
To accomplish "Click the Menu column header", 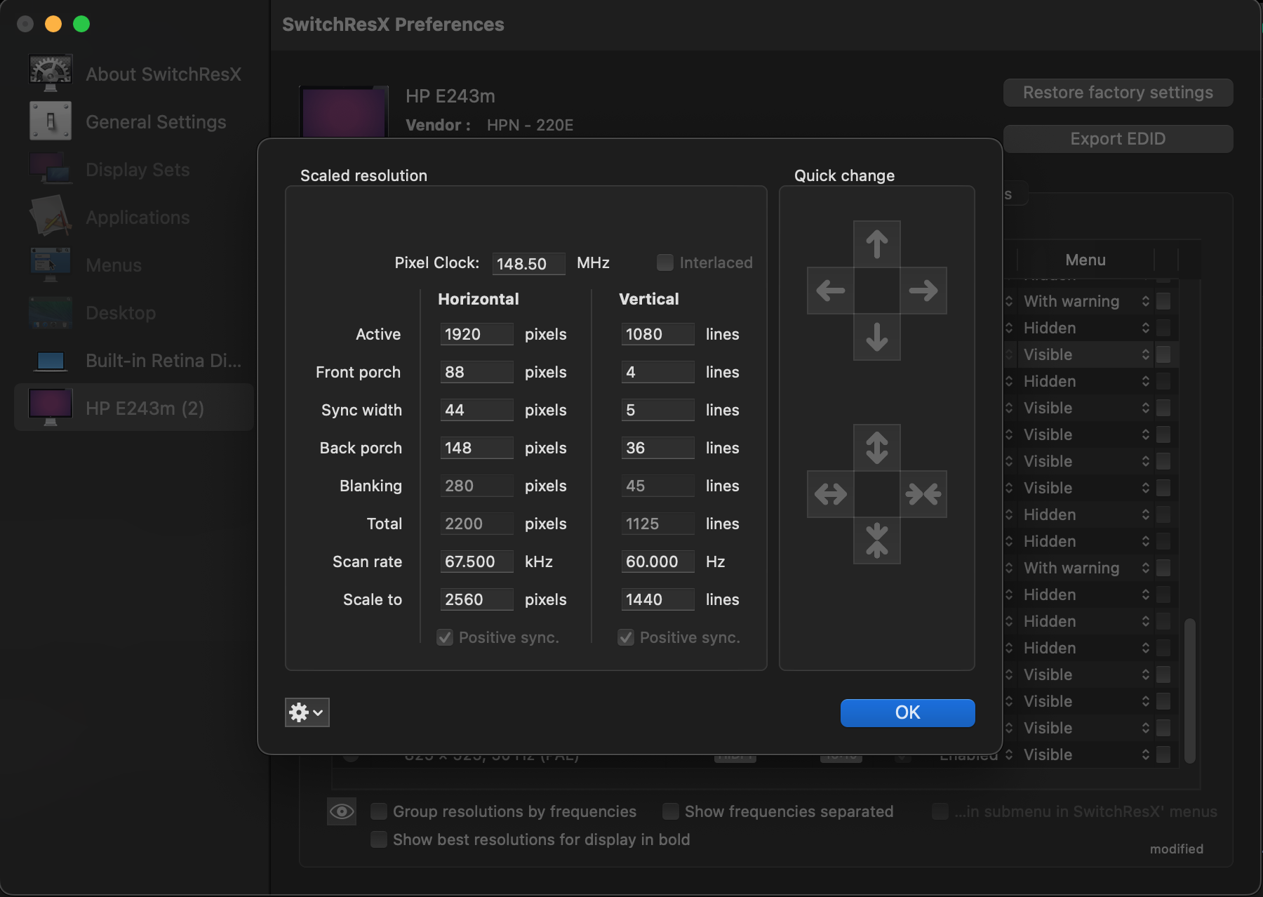I will (x=1085, y=260).
